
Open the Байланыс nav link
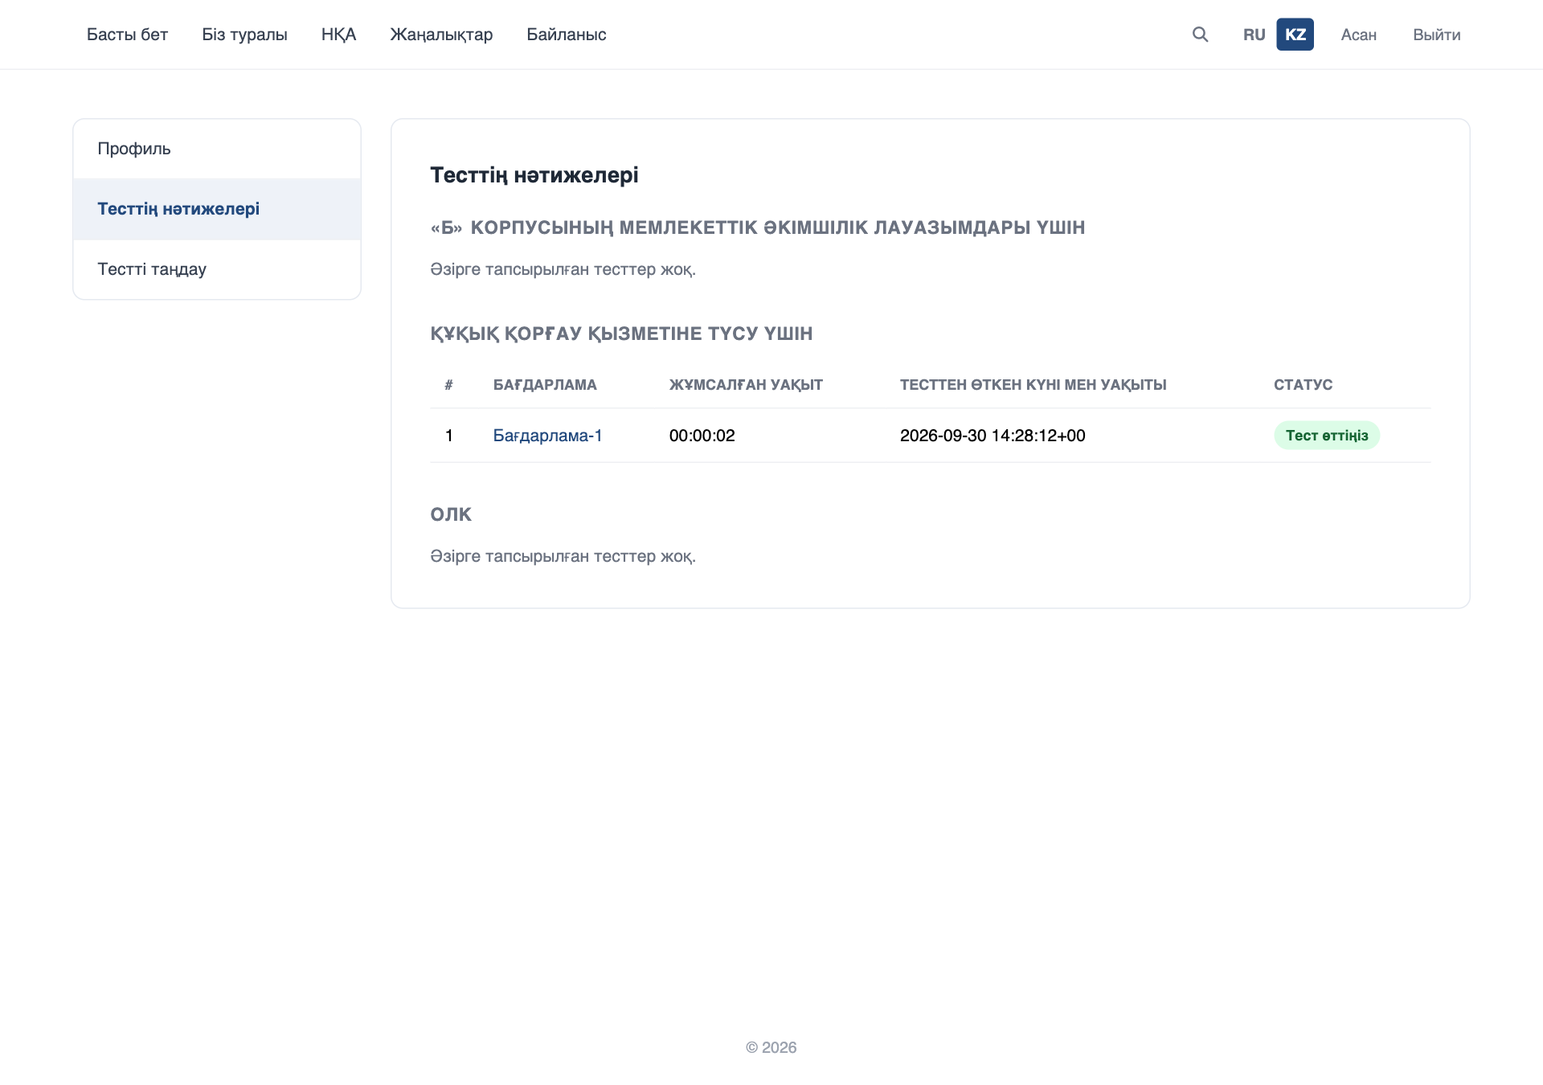(x=566, y=35)
